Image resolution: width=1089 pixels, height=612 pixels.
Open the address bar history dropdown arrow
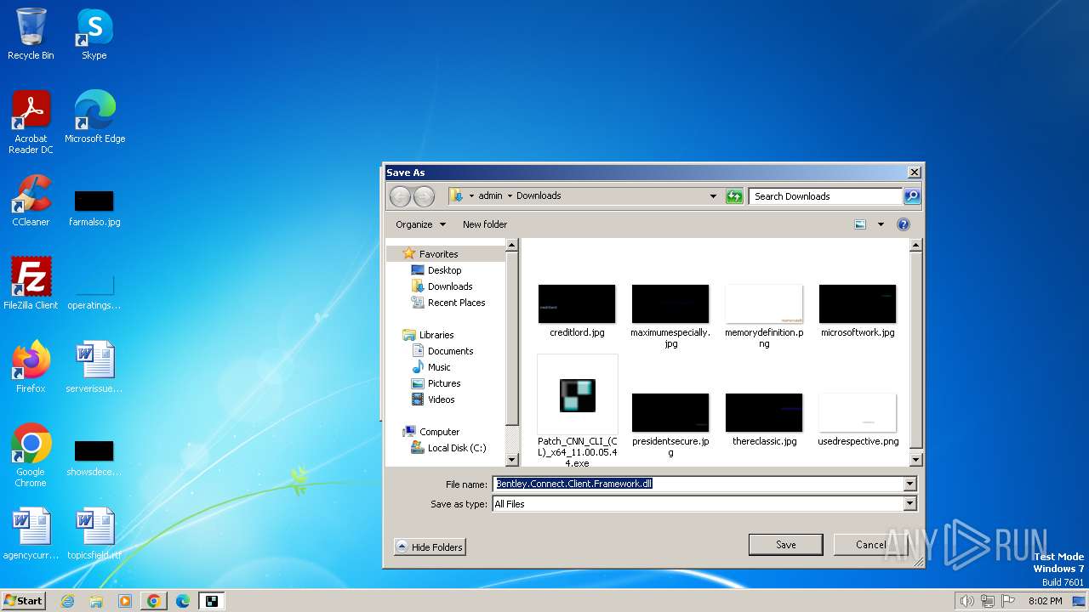(x=713, y=196)
